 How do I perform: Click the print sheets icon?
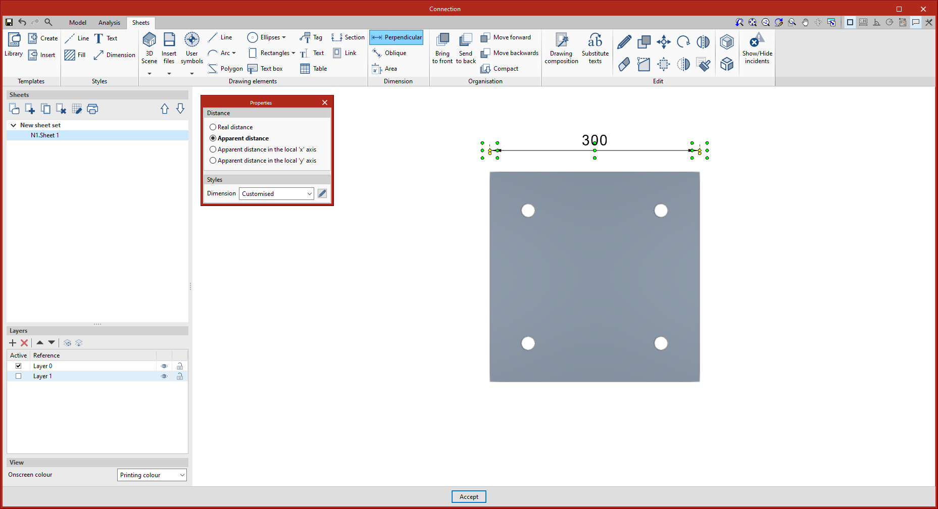pyautogui.click(x=92, y=109)
